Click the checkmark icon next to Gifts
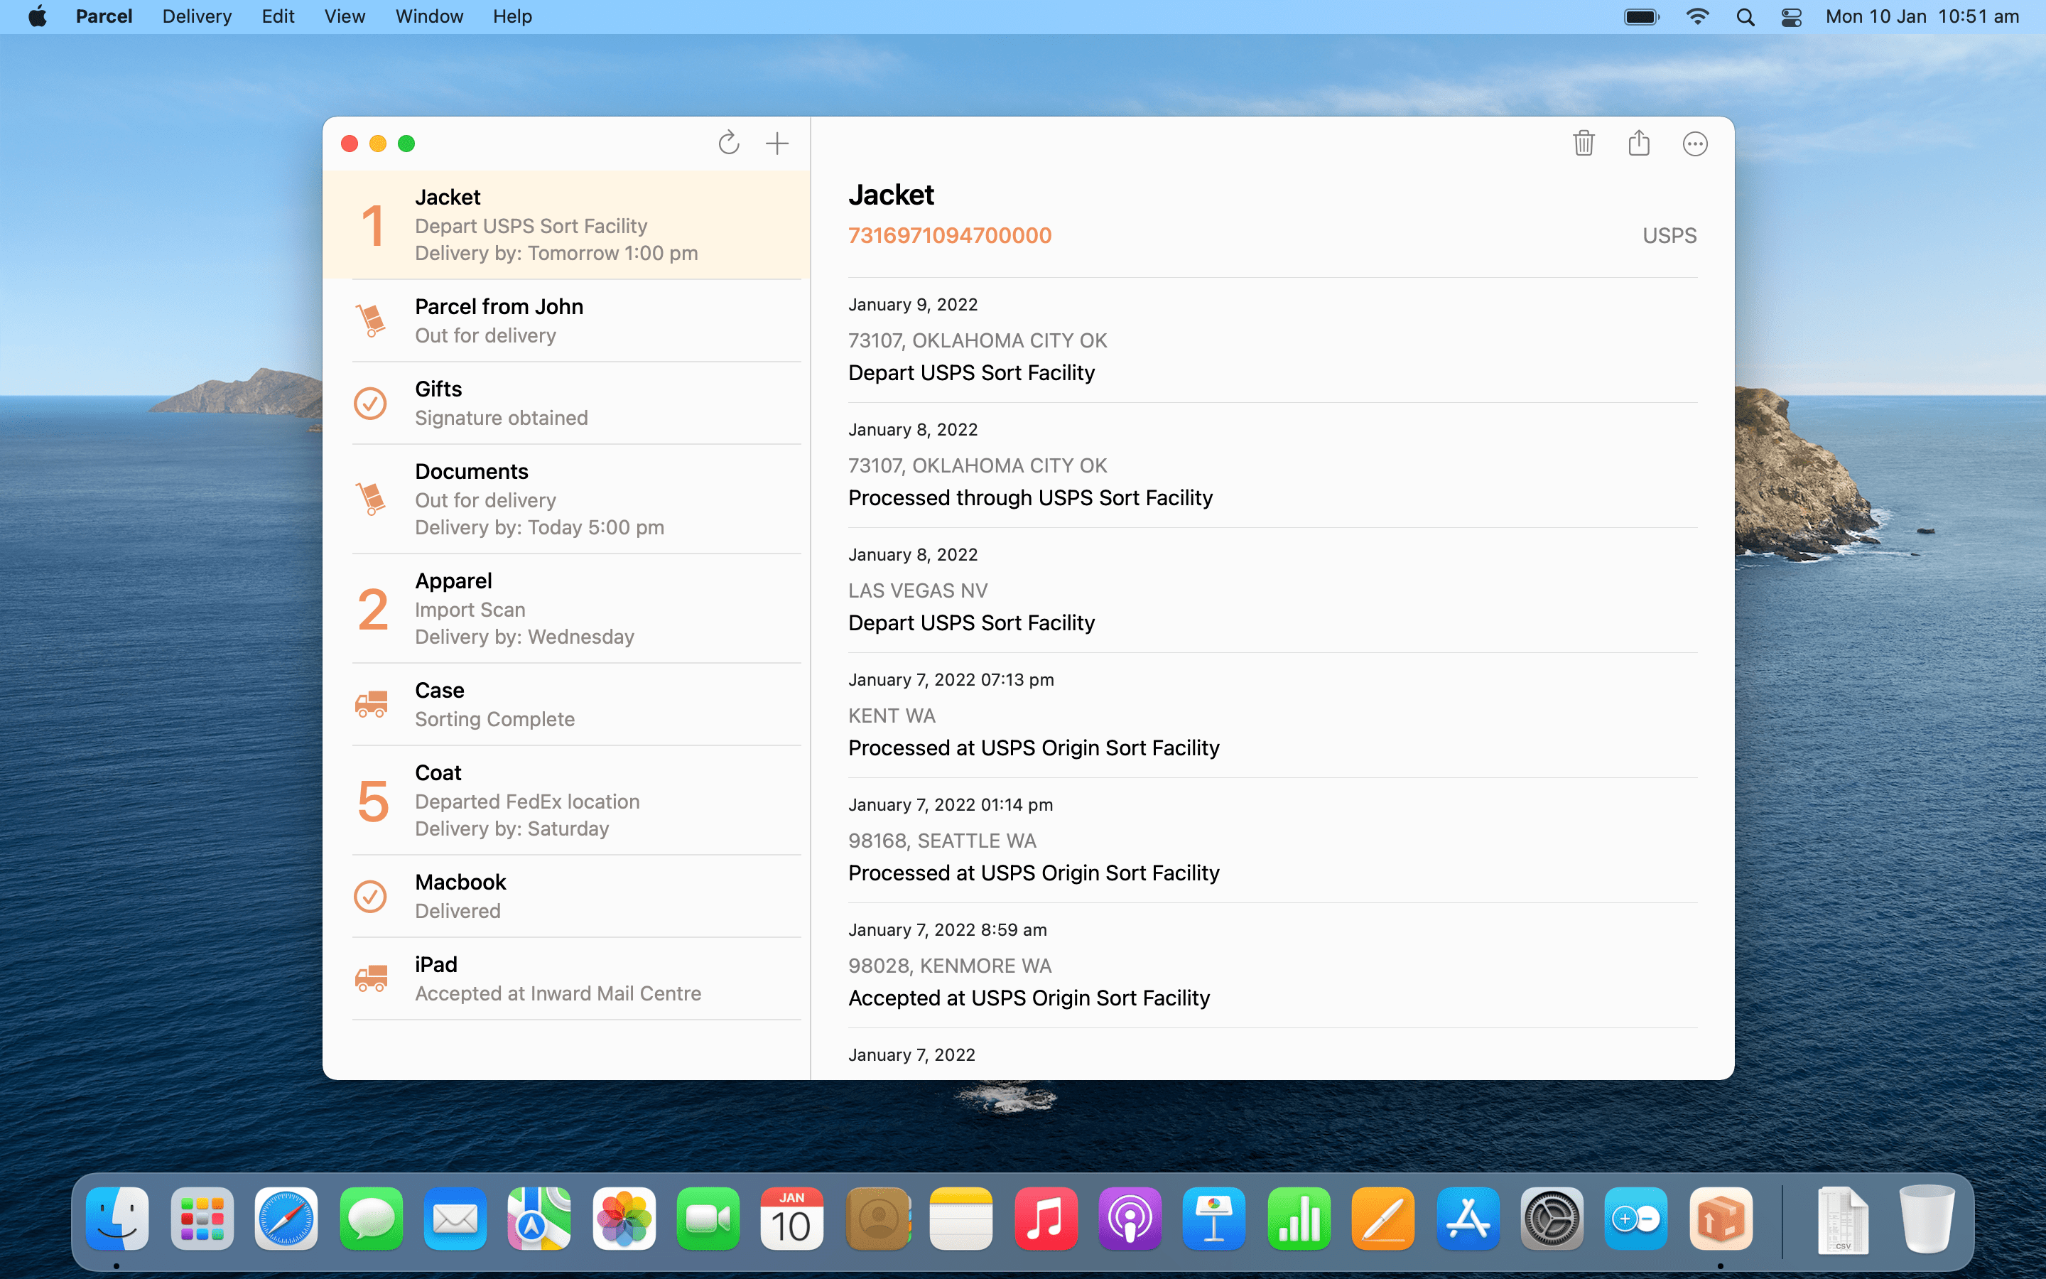Screen dimensions: 2046x1279 coord(370,404)
